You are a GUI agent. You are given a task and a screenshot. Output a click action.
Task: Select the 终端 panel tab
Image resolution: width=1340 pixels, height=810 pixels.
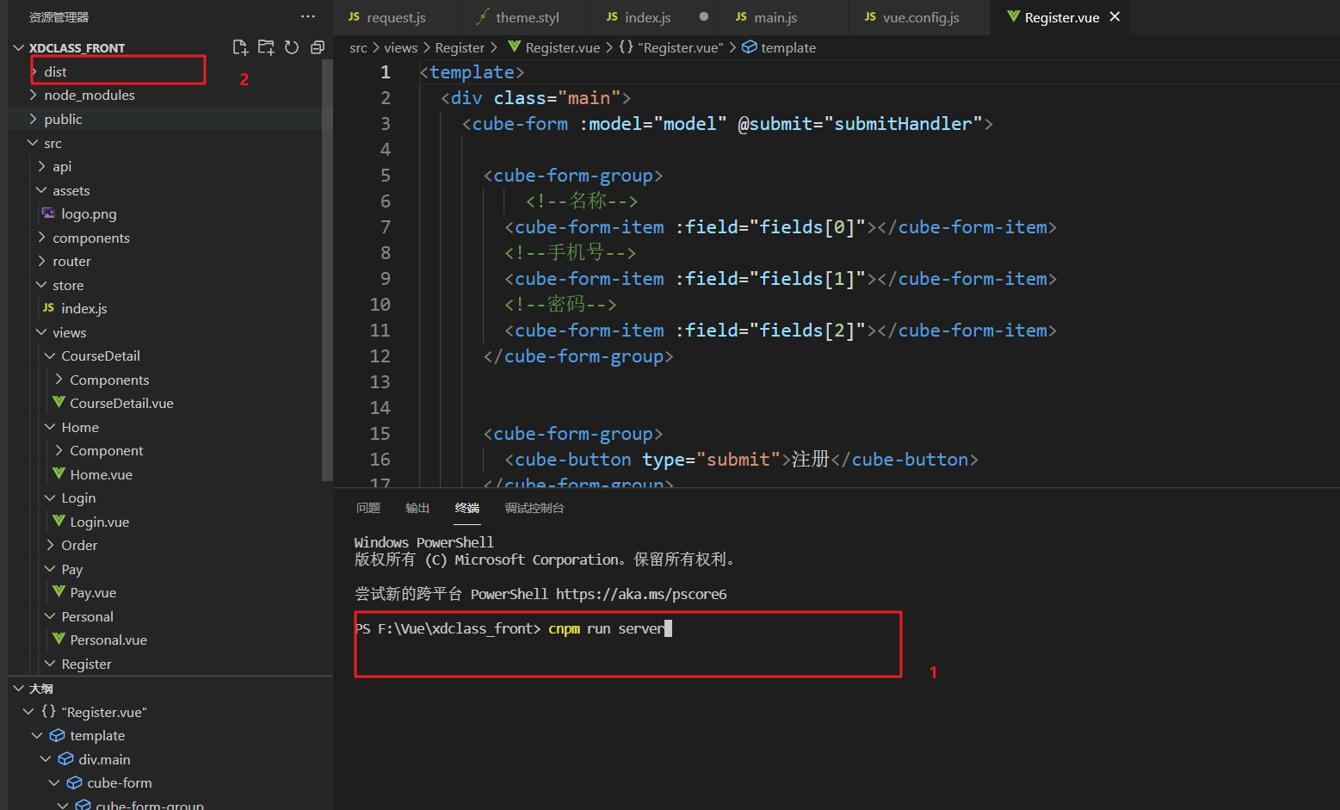pyautogui.click(x=467, y=508)
